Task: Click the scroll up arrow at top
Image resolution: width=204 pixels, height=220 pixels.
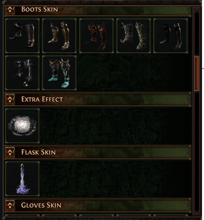Action: tap(197, 11)
